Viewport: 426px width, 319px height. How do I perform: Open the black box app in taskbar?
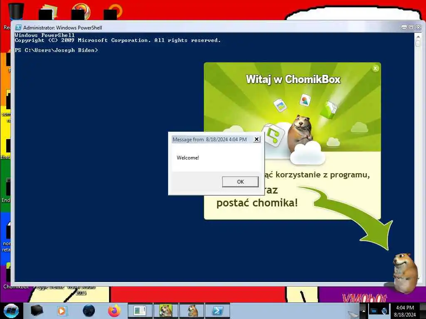point(37,311)
